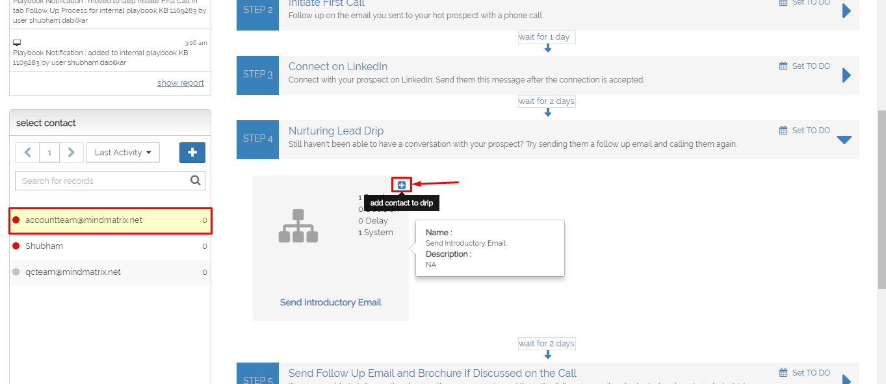Expand Step 2 Initiate First Call arrow
Screen dimensions: 886x384
click(x=846, y=11)
